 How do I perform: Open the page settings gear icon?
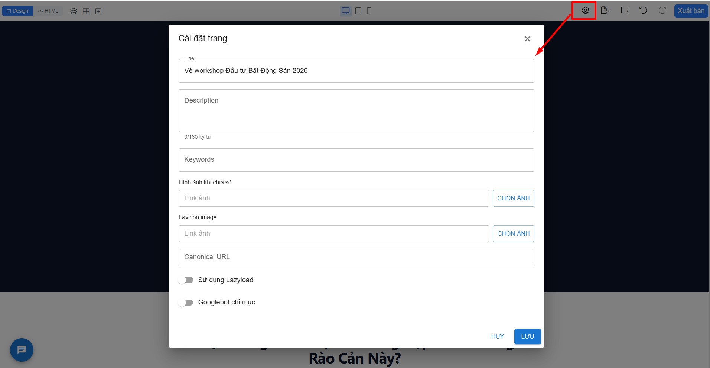pos(585,11)
